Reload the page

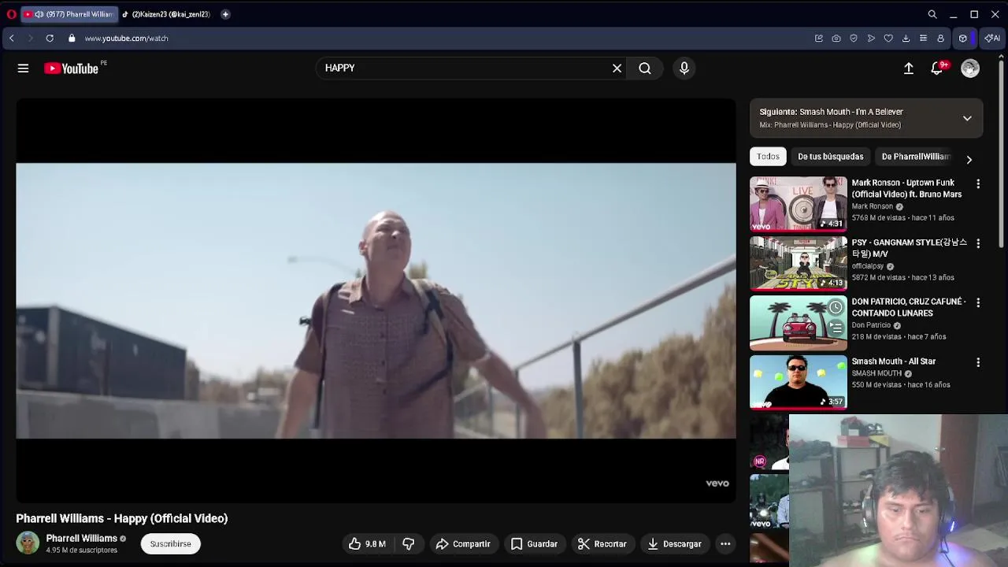[50, 38]
